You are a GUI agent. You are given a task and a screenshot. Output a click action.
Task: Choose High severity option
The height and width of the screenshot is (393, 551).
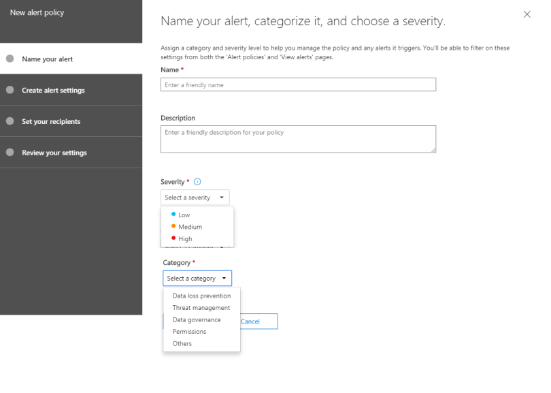point(185,239)
